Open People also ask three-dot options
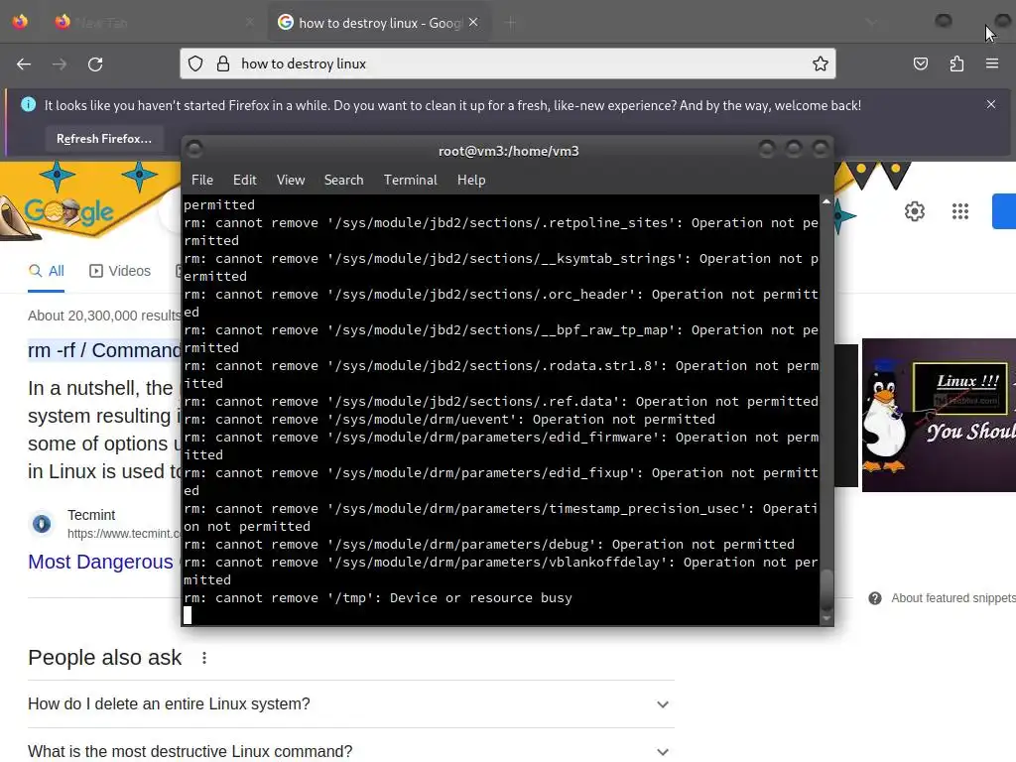The width and height of the screenshot is (1016, 762). click(204, 658)
